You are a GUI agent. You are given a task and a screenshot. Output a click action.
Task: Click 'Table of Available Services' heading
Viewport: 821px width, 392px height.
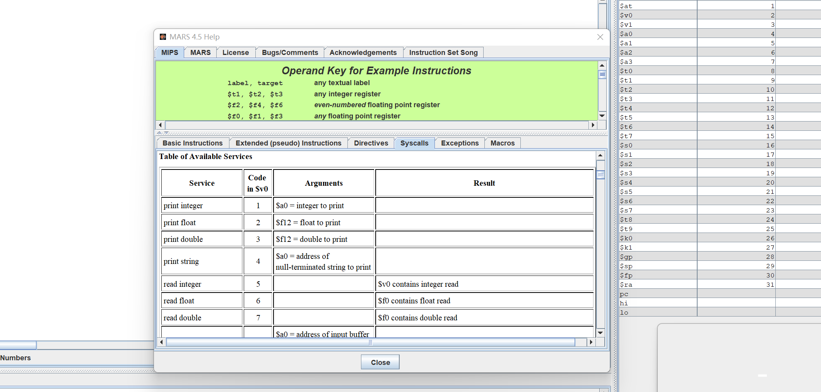(206, 156)
